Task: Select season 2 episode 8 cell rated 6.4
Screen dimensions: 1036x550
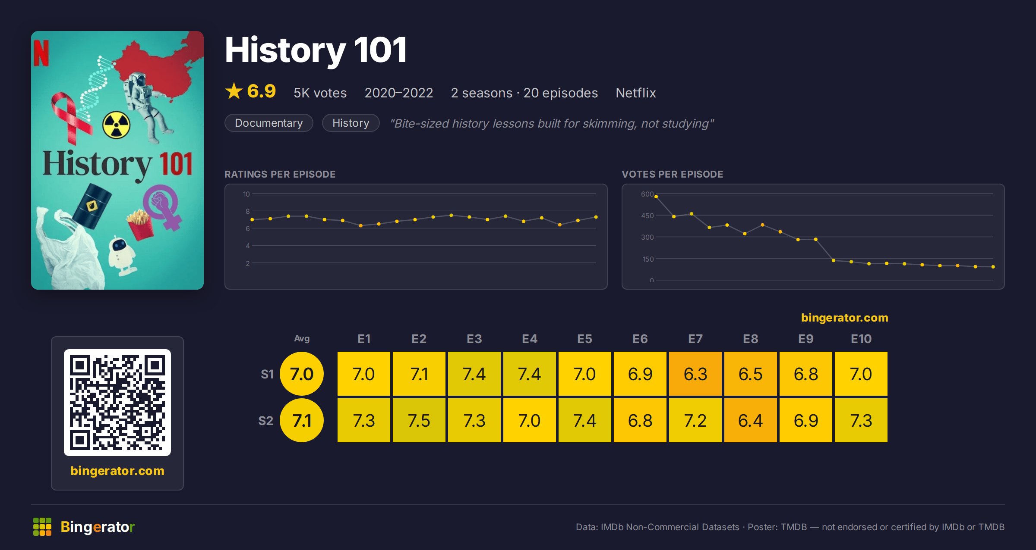Action: click(751, 420)
